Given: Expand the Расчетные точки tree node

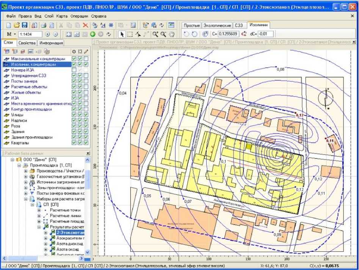Looking at the screenshot, I should point(39,210).
